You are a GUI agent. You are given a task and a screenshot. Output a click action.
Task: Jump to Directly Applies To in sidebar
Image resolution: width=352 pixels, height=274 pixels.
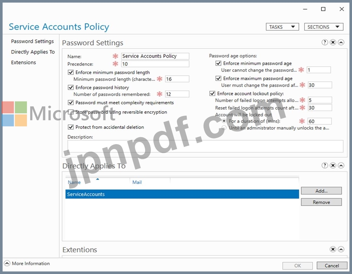click(33, 52)
